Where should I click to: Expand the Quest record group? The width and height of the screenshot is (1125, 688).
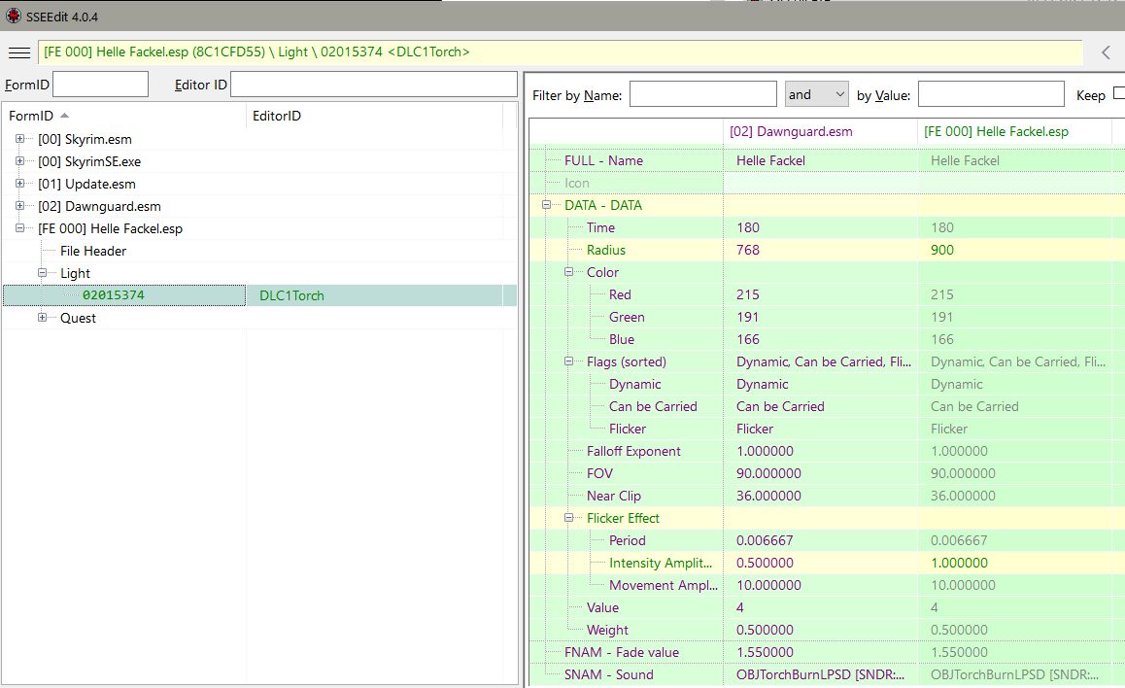(43, 318)
